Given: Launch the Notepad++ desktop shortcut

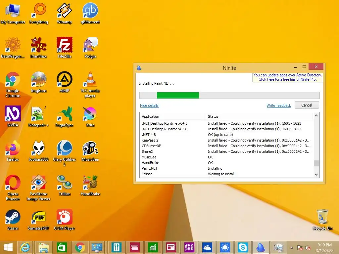Looking at the screenshot, I should 39,116.
